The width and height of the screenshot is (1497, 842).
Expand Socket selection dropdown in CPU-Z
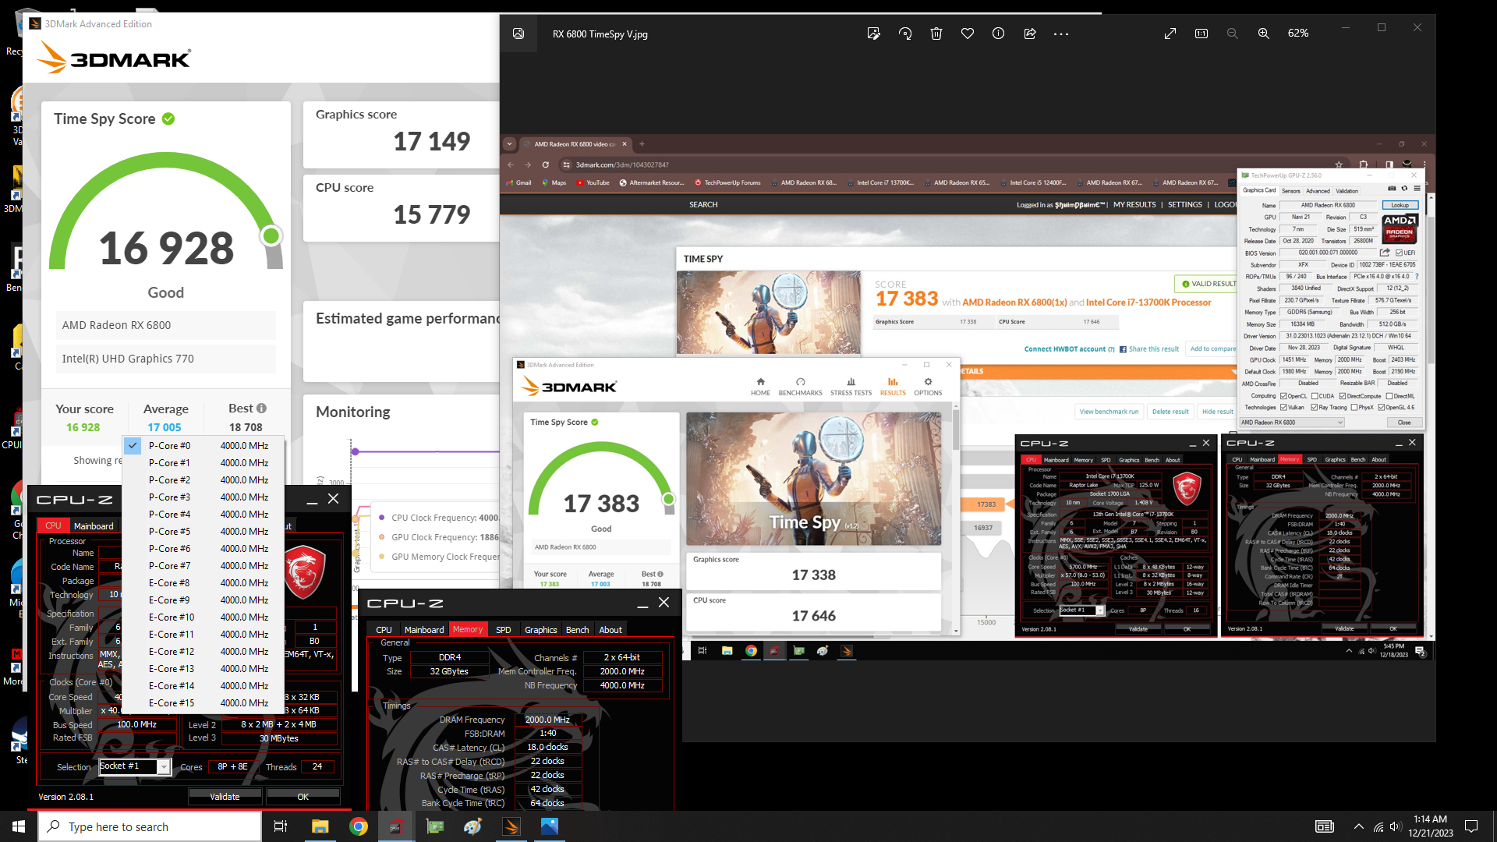[x=161, y=766]
